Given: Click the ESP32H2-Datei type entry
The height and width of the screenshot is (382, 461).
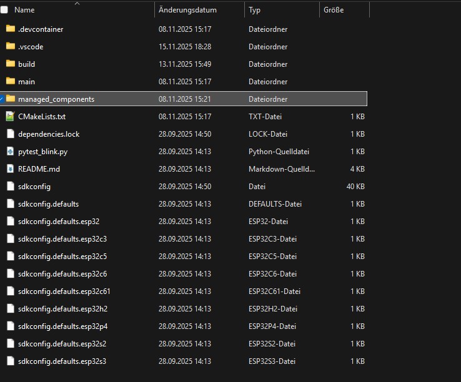Looking at the screenshot, I should (x=272, y=308).
